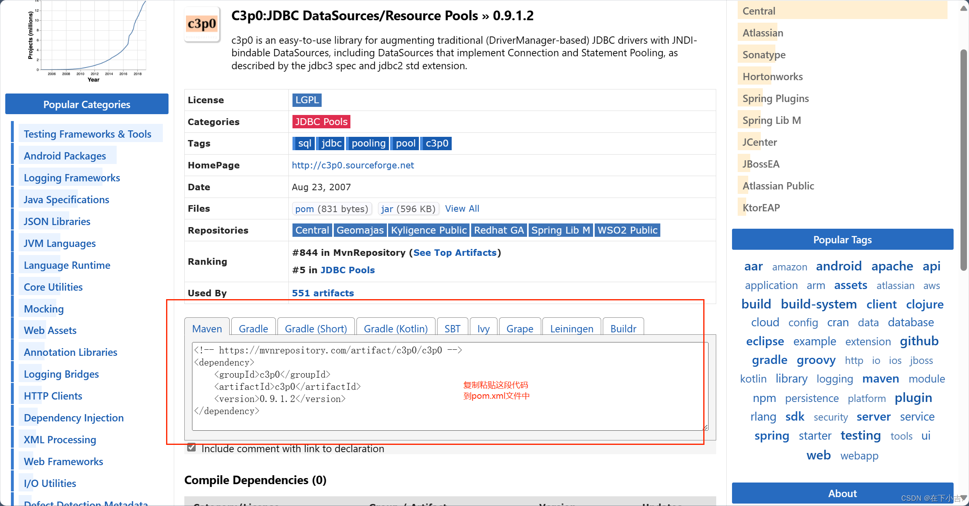Click inside the Maven dependency code box
Image resolution: width=969 pixels, height=506 pixels.
tap(450, 386)
